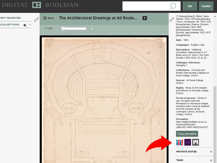
Task: Go Back to grid view
Action: 49,18
